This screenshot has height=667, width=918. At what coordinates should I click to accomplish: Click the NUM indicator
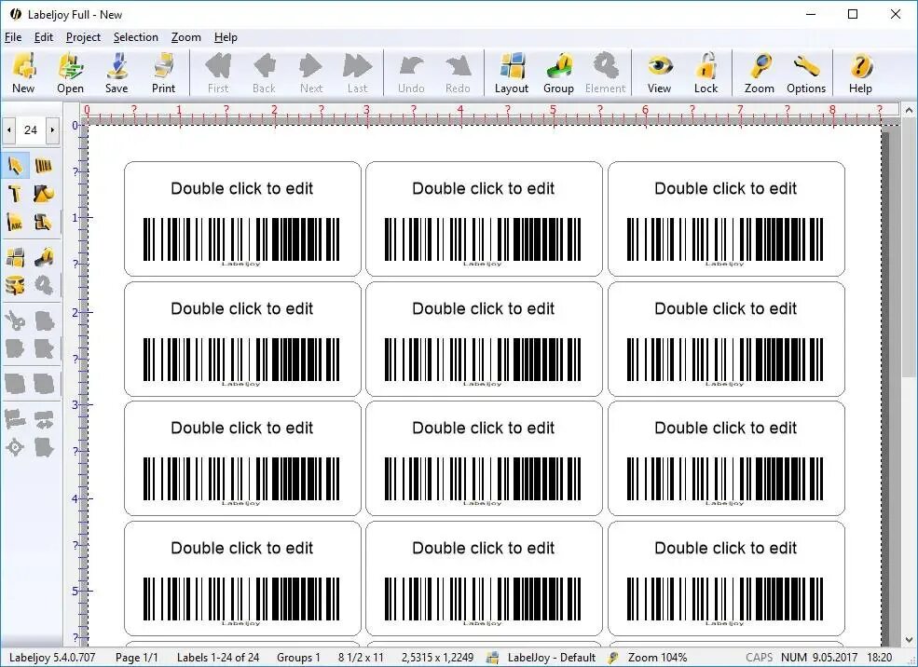794,657
